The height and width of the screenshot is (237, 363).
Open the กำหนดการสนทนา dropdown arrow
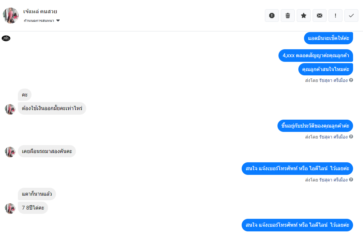coord(58,20)
